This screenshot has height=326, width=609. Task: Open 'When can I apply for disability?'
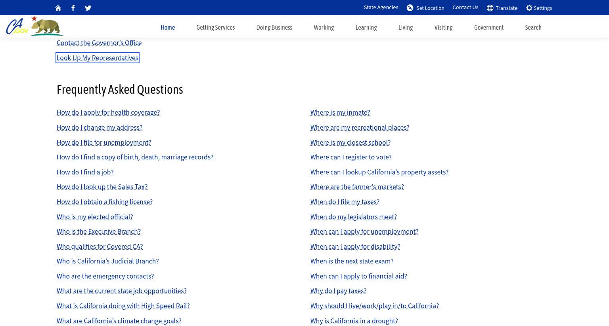(355, 246)
